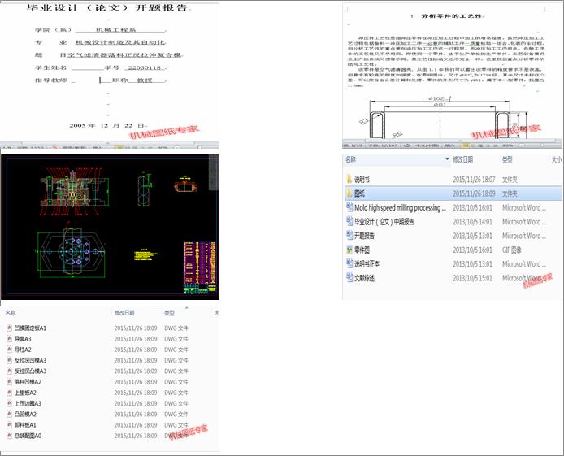The width and height of the screenshot is (564, 456).
Task: Click the 总装配图A0 DWG file icon
Action: click(10, 435)
